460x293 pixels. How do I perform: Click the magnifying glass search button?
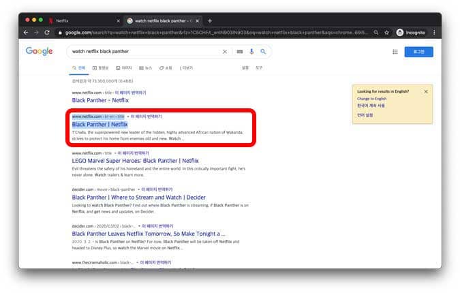tap(263, 51)
